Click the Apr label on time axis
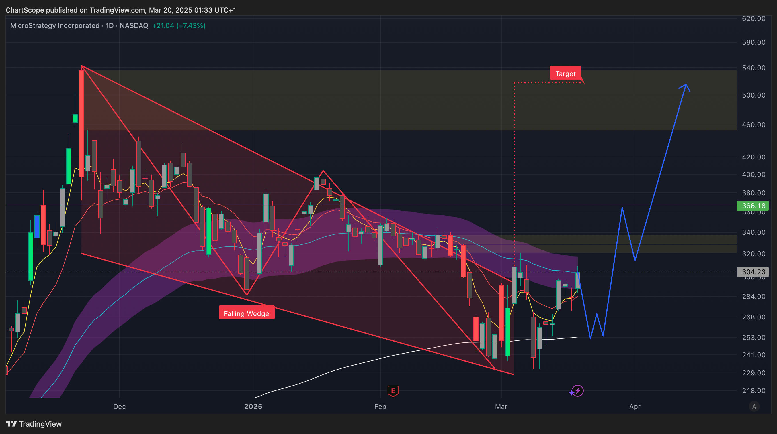This screenshot has height=434, width=777. coord(635,406)
